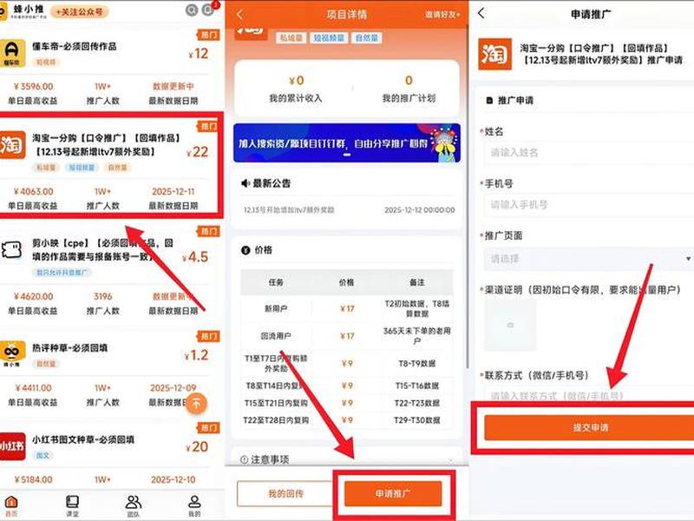Screen dimensions: 694x521
Task: Open 小红书图文种草-必须回填 title
Action: (83, 439)
